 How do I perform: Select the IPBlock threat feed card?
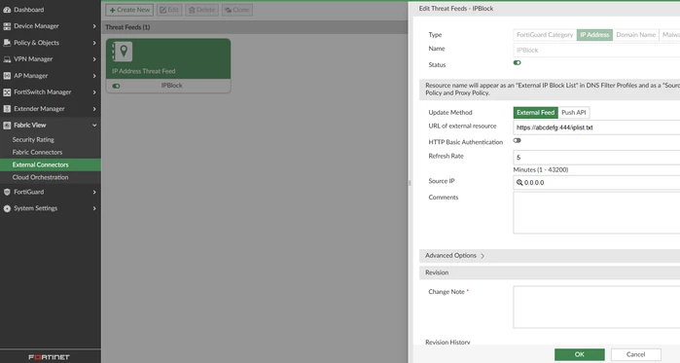(168, 65)
